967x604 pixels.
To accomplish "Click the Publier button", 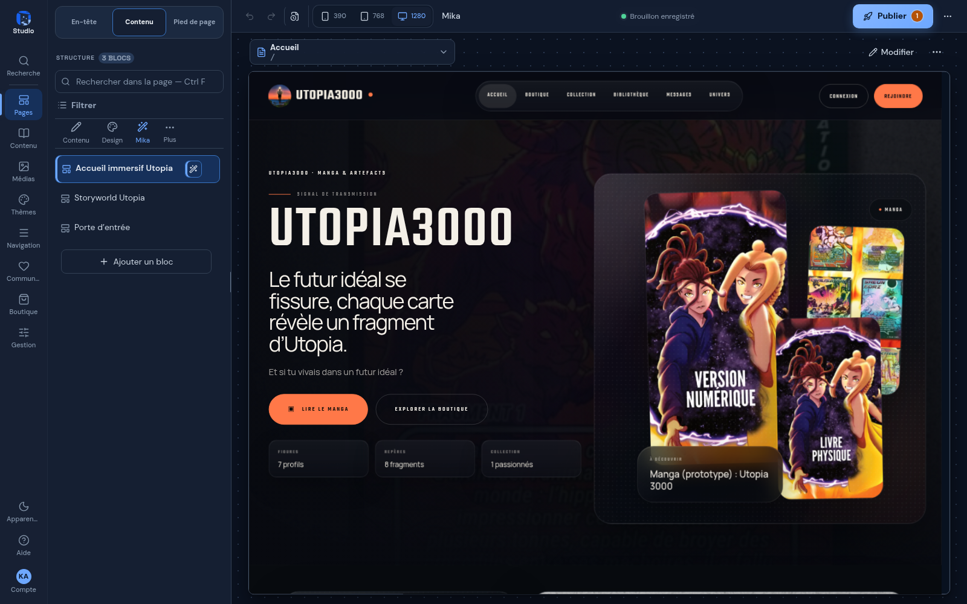I will (893, 16).
